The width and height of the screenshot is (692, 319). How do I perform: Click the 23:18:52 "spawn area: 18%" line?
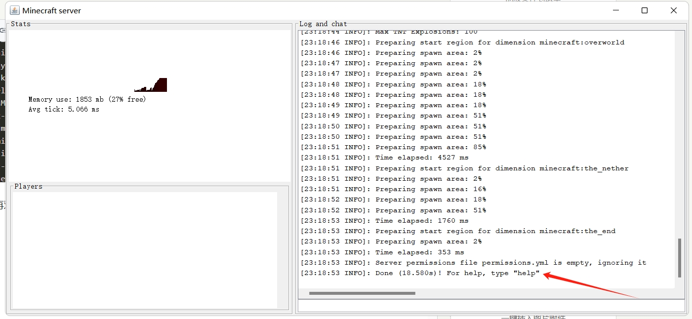393,199
